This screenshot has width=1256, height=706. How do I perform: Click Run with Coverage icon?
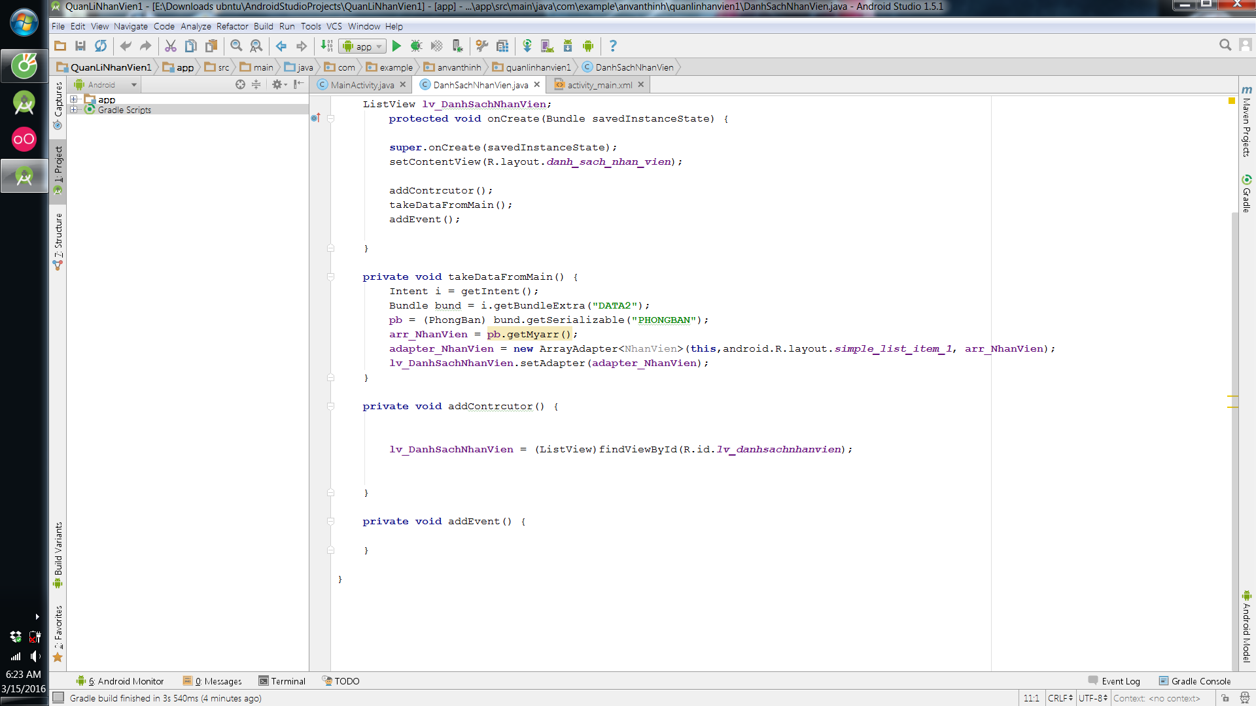(x=437, y=46)
